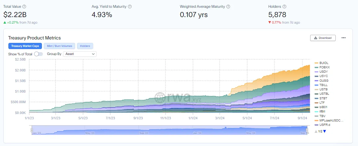The width and height of the screenshot is (358, 146).
Task: Toggle Show % of Total switch
Action: tap(39, 54)
